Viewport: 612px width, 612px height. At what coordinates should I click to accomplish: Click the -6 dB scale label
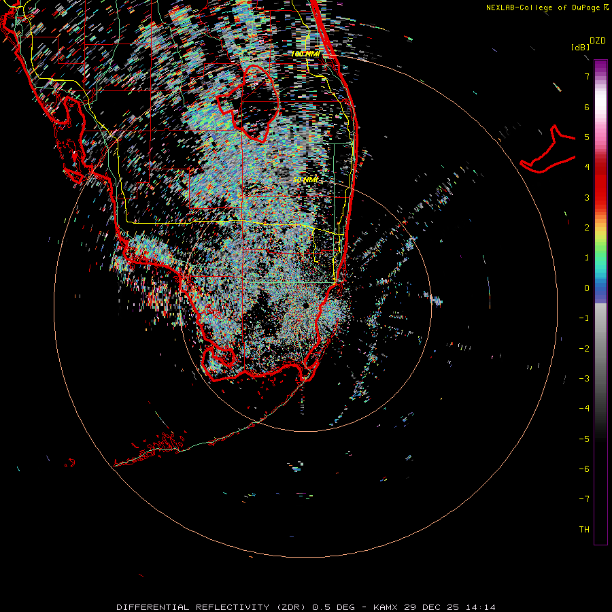584,469
